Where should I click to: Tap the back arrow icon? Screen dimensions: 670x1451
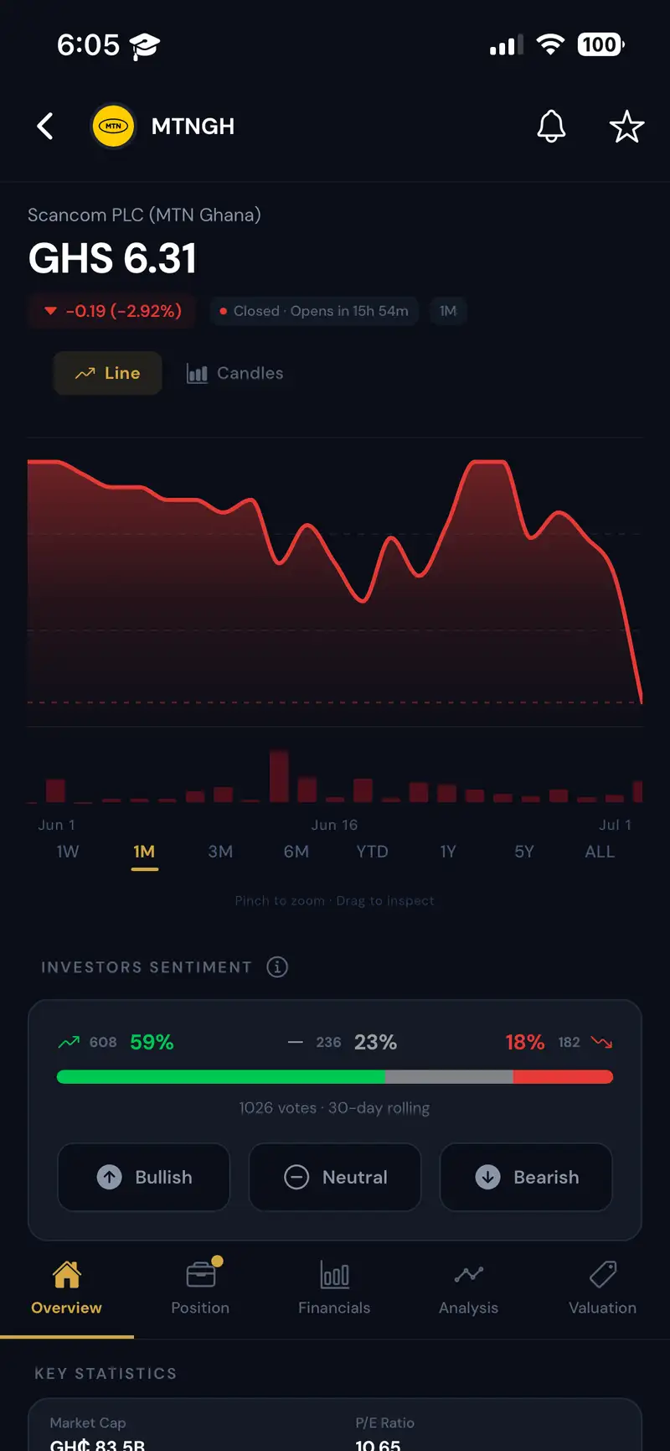coord(45,127)
